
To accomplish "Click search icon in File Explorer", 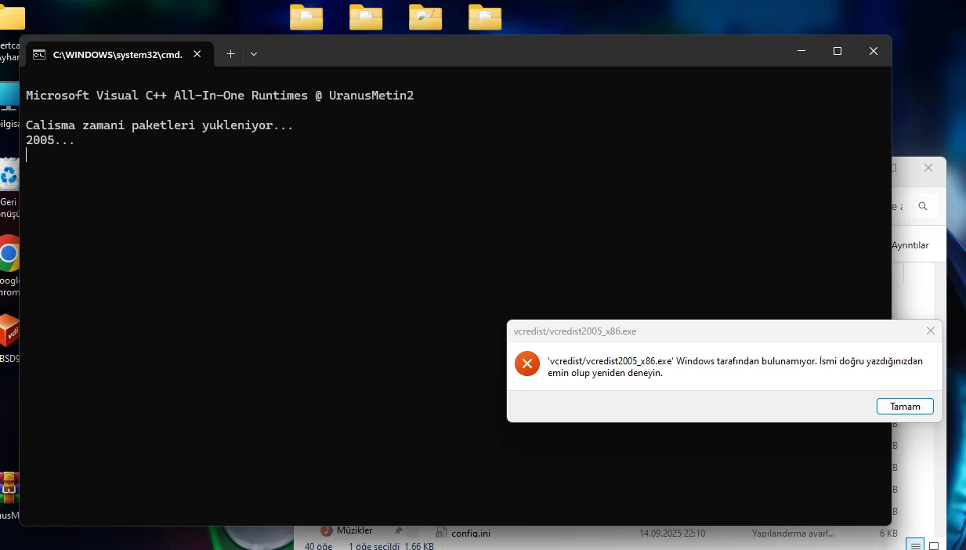I will pyautogui.click(x=923, y=206).
